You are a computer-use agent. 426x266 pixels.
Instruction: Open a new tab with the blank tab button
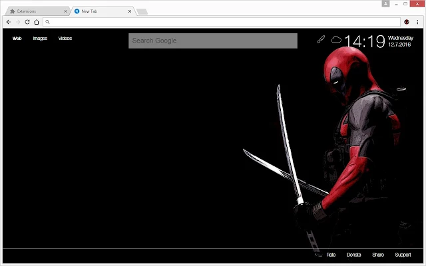[142, 11]
